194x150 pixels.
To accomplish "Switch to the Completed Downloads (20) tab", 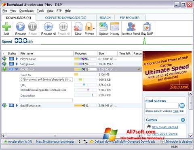I will coord(66,18).
